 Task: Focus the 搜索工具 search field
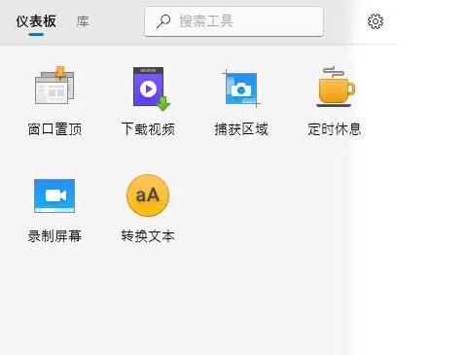233,21
